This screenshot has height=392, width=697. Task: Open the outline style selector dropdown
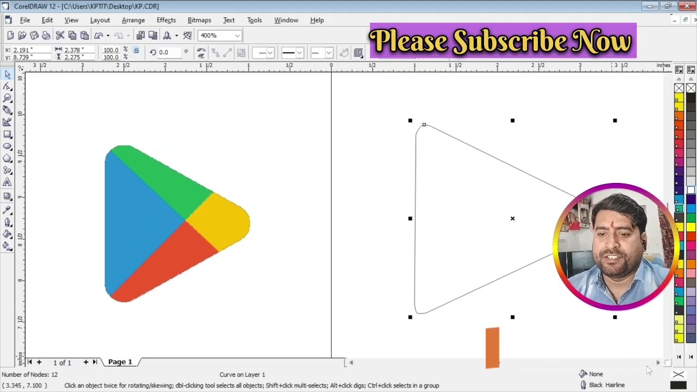pos(299,53)
